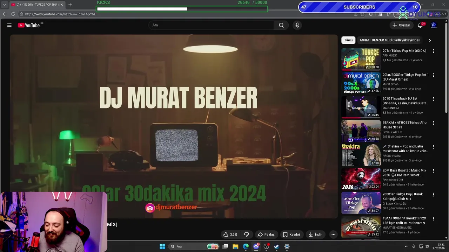
Task: Open options for 90'lar Türkçe Pop Mix (60 Dk.)
Action: (434, 51)
